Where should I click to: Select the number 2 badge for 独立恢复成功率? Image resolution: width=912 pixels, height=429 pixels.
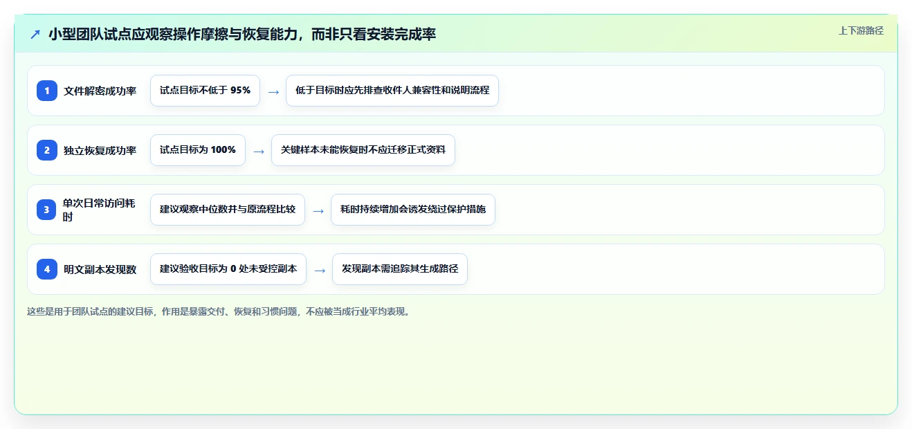pyautogui.click(x=47, y=150)
